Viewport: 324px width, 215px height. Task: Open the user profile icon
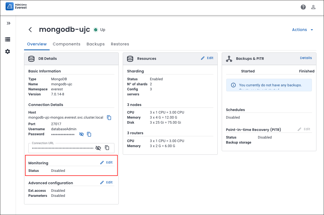point(313,7)
